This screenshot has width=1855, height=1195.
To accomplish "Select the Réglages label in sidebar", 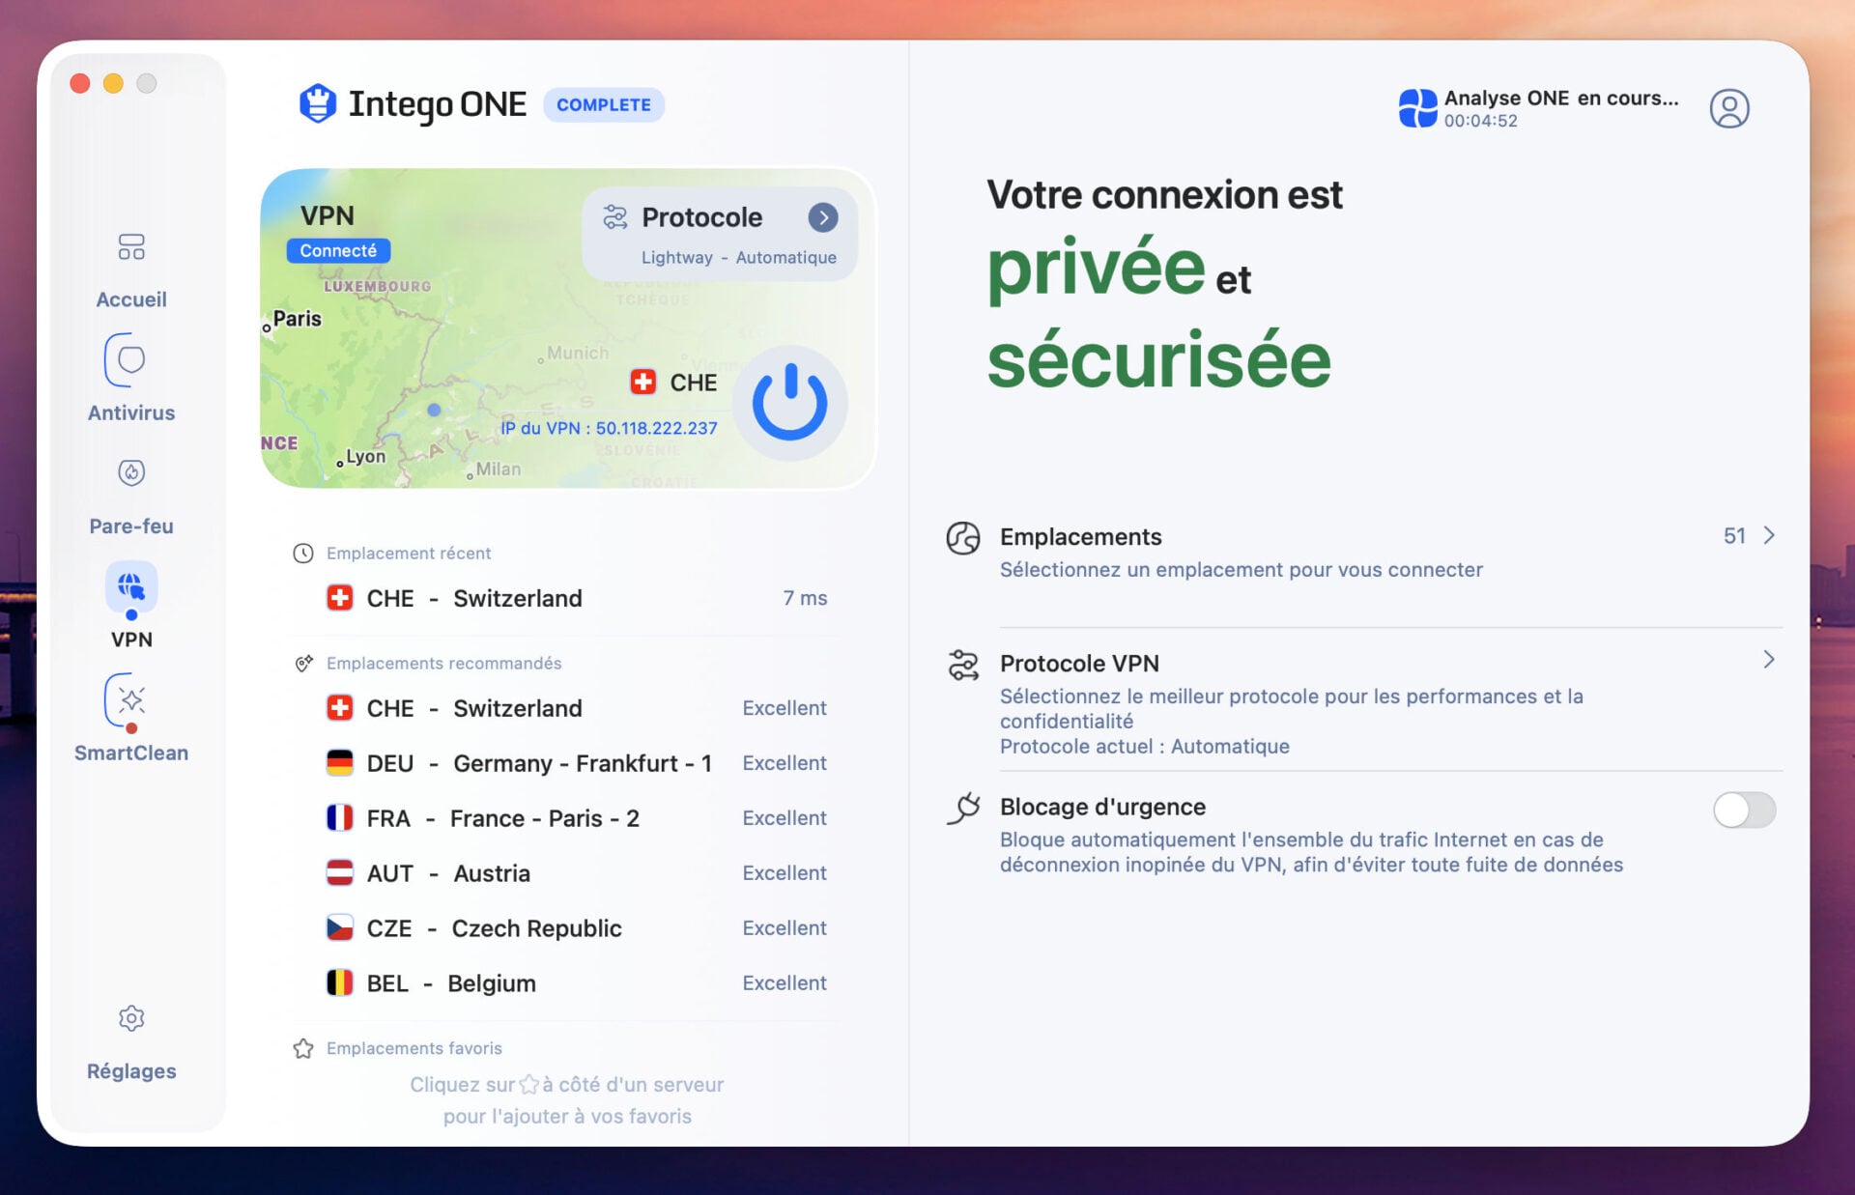I will 131,1071.
